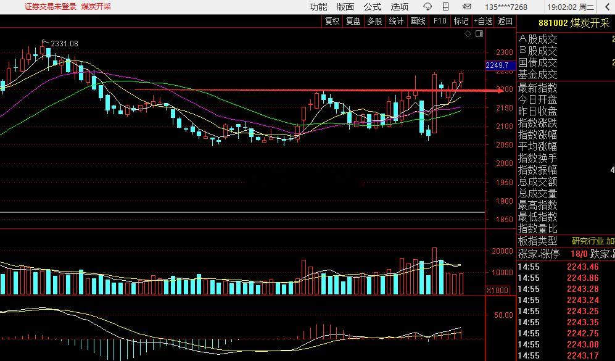
Task: Click the 2331.08 high price label
Action: tap(64, 44)
